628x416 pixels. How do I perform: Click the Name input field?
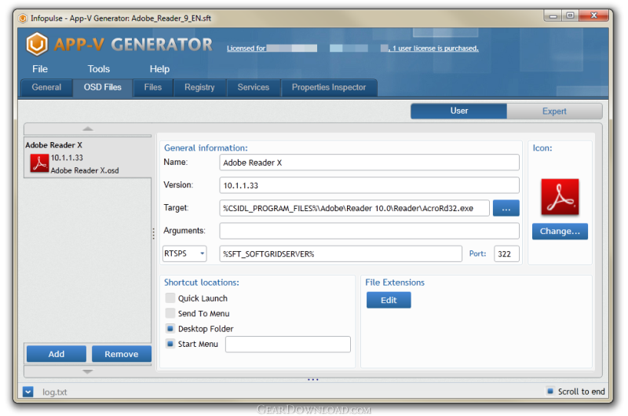pos(369,162)
